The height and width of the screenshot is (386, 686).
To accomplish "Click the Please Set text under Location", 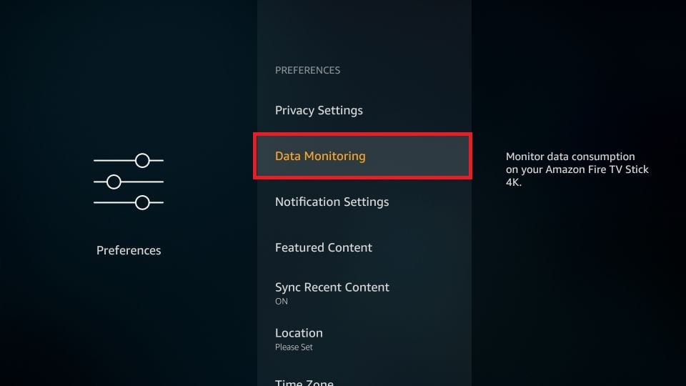I will (294, 347).
